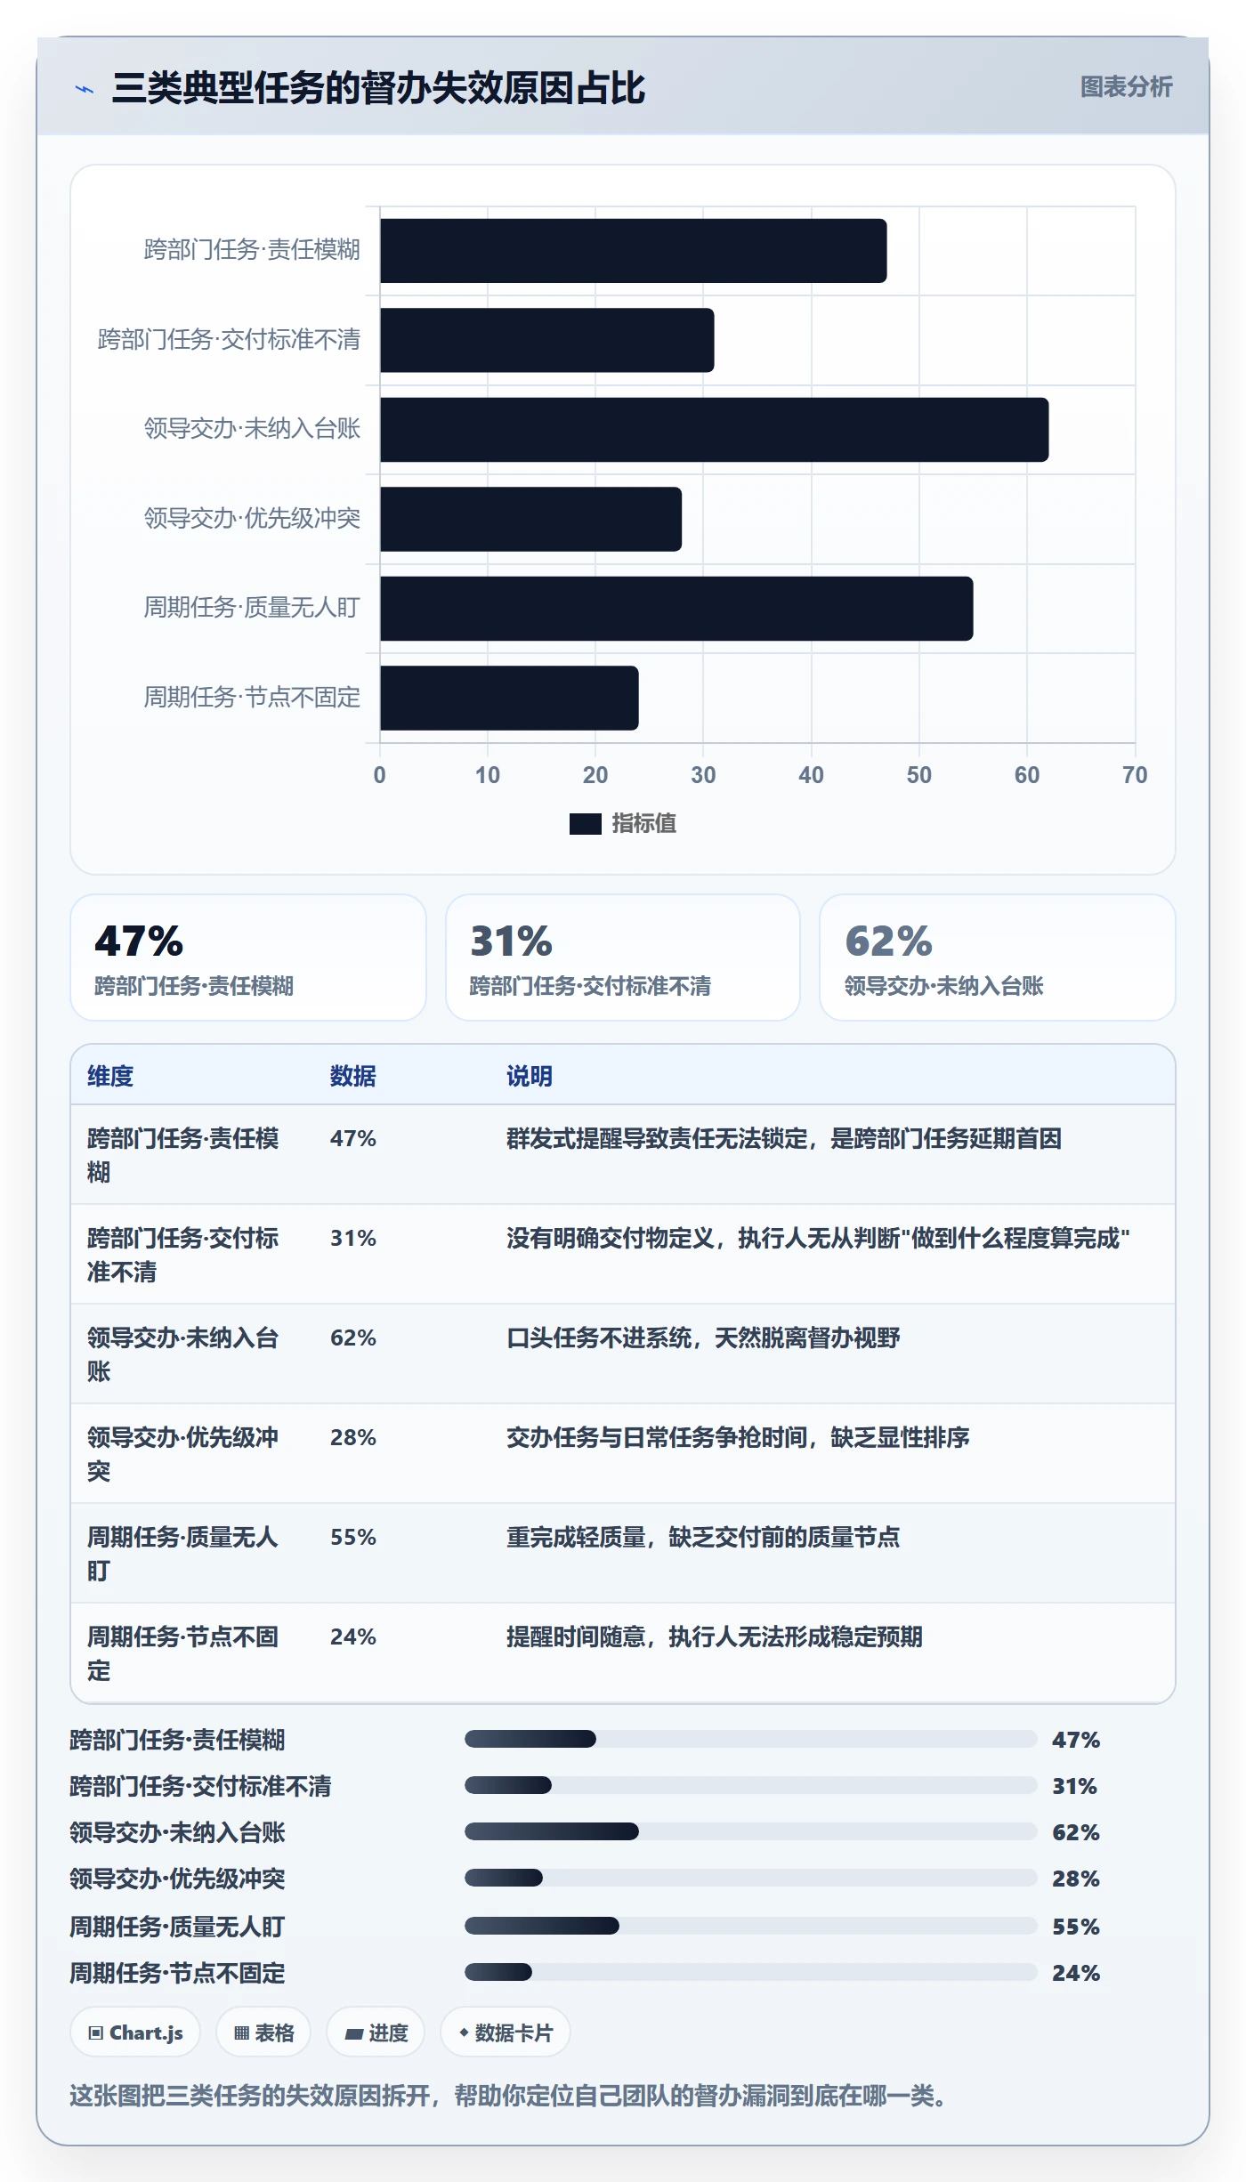Click the 62% 领导交办·未纳入台账 data card
This screenshot has width=1246, height=2182.
pyautogui.click(x=998, y=958)
